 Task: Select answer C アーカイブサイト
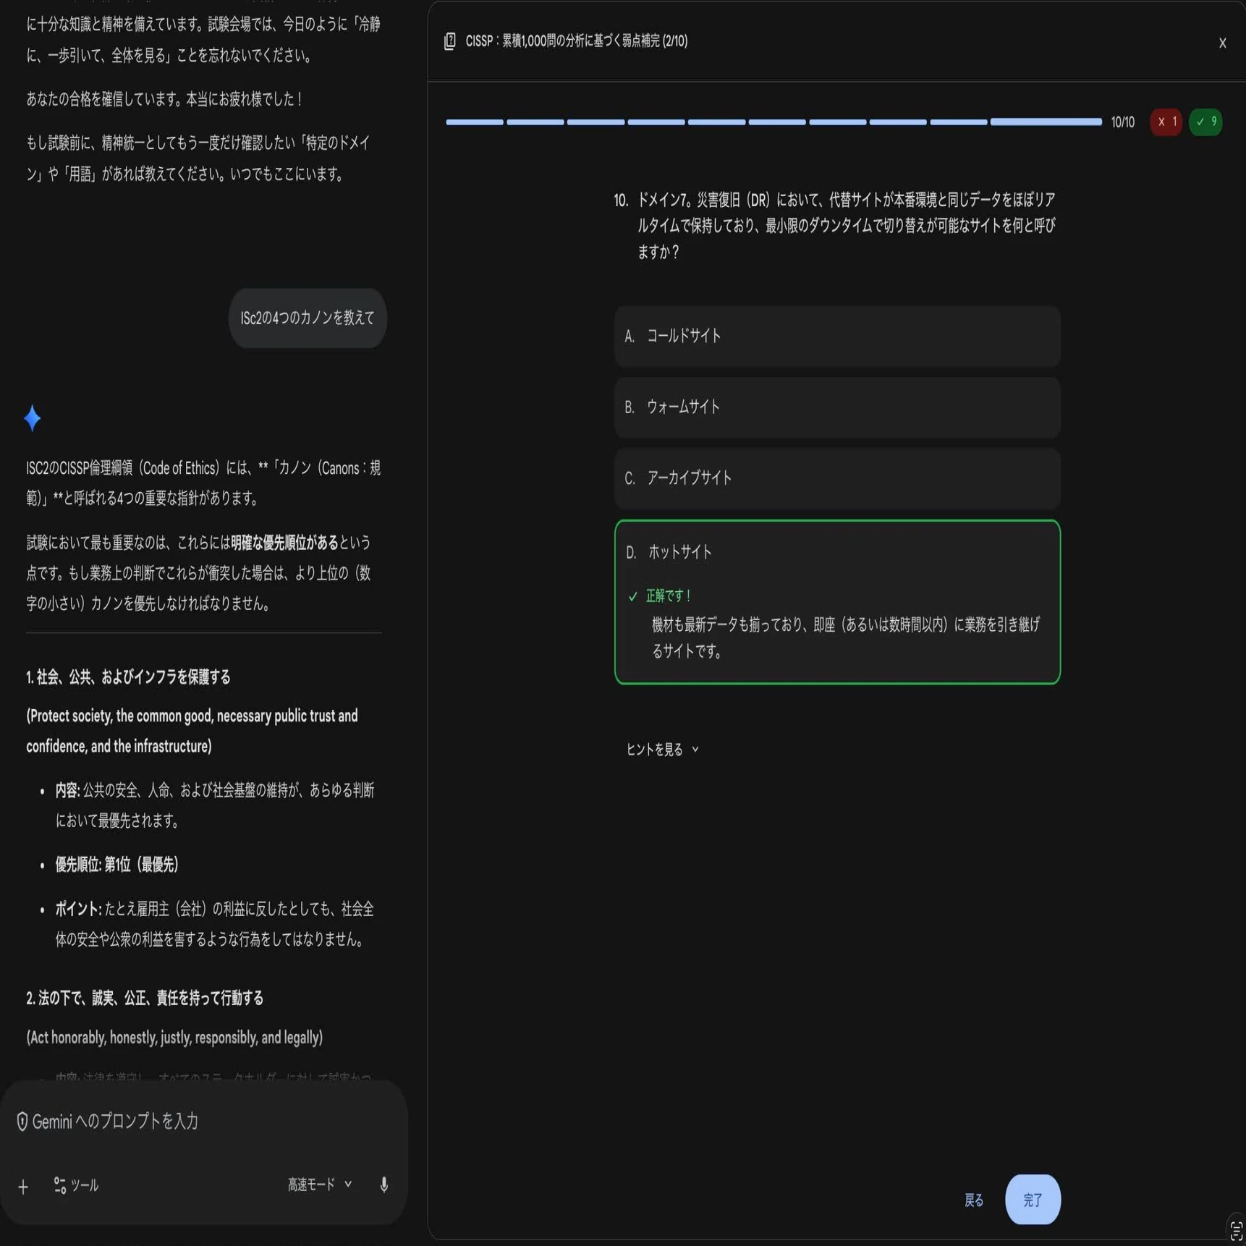(x=837, y=478)
